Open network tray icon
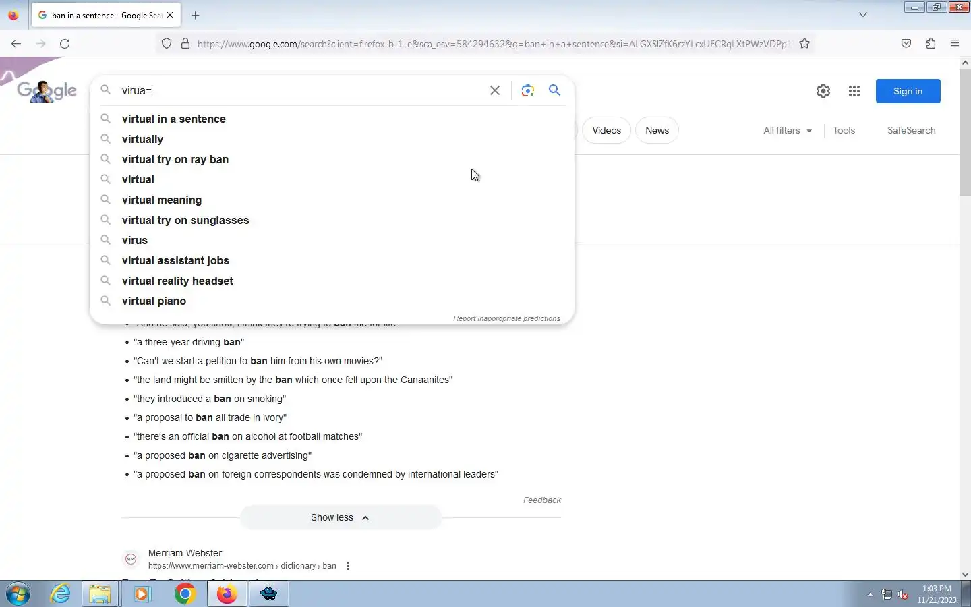The height and width of the screenshot is (607, 971). pos(887,594)
